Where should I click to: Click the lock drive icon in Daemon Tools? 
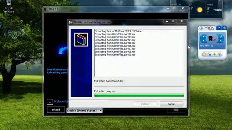coord(210,54)
